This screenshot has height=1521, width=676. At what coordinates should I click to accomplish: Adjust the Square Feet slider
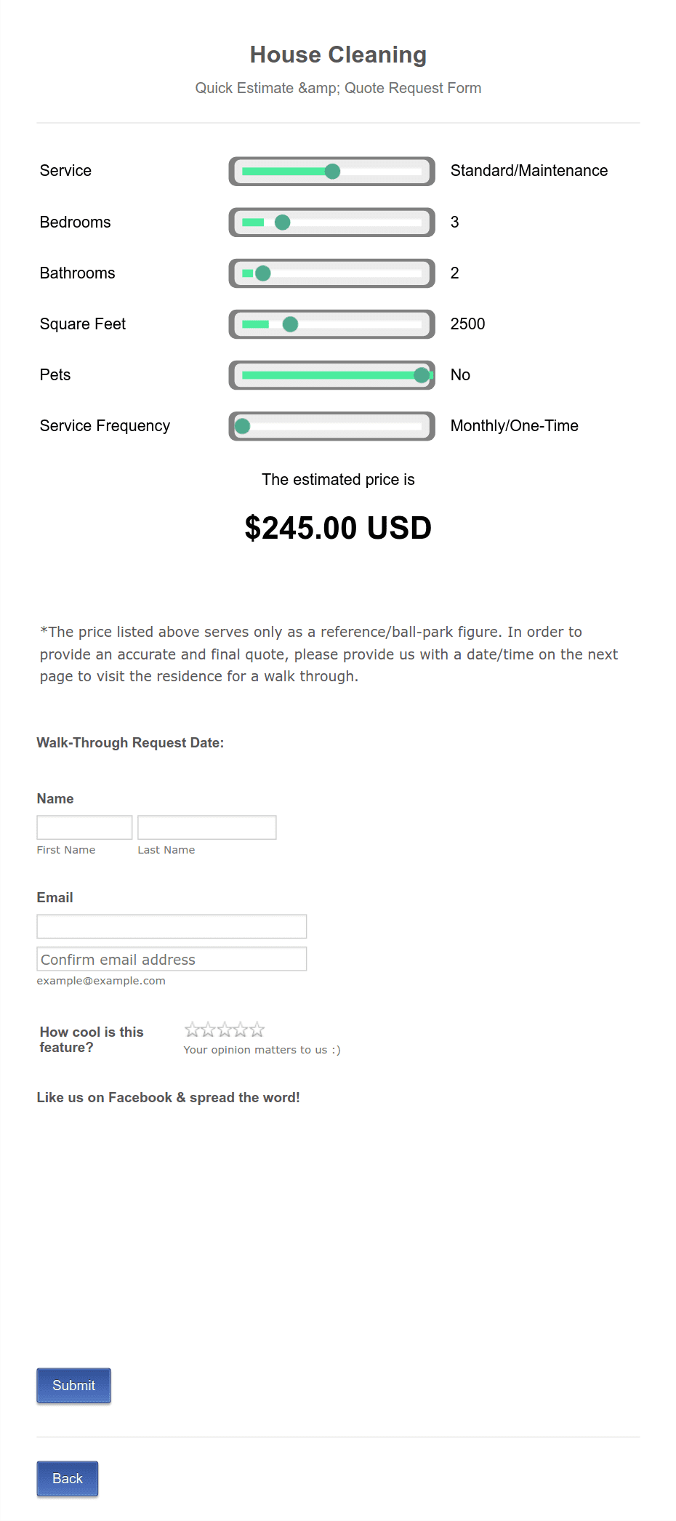(289, 324)
